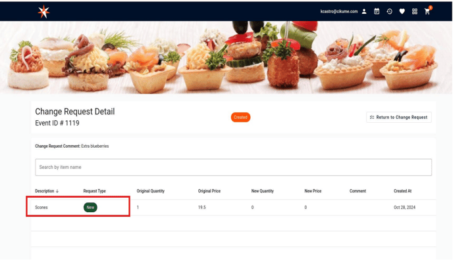
Task: Click the Comment column header
Action: coord(358,191)
